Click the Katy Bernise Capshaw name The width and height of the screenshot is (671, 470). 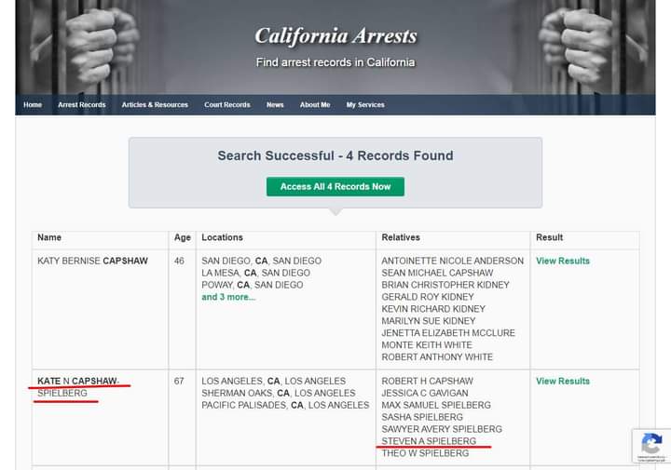coord(92,262)
